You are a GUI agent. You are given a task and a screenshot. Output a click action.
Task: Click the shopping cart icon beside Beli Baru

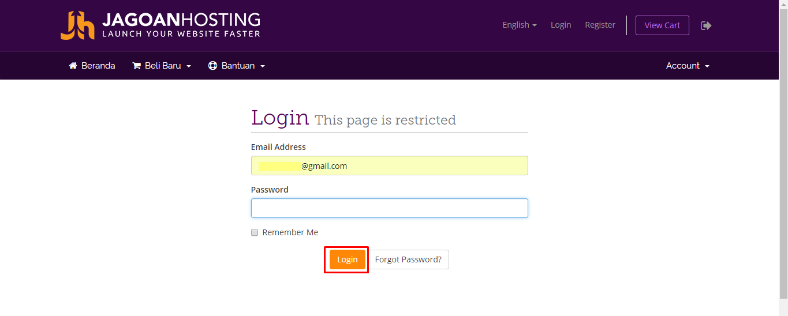(136, 66)
